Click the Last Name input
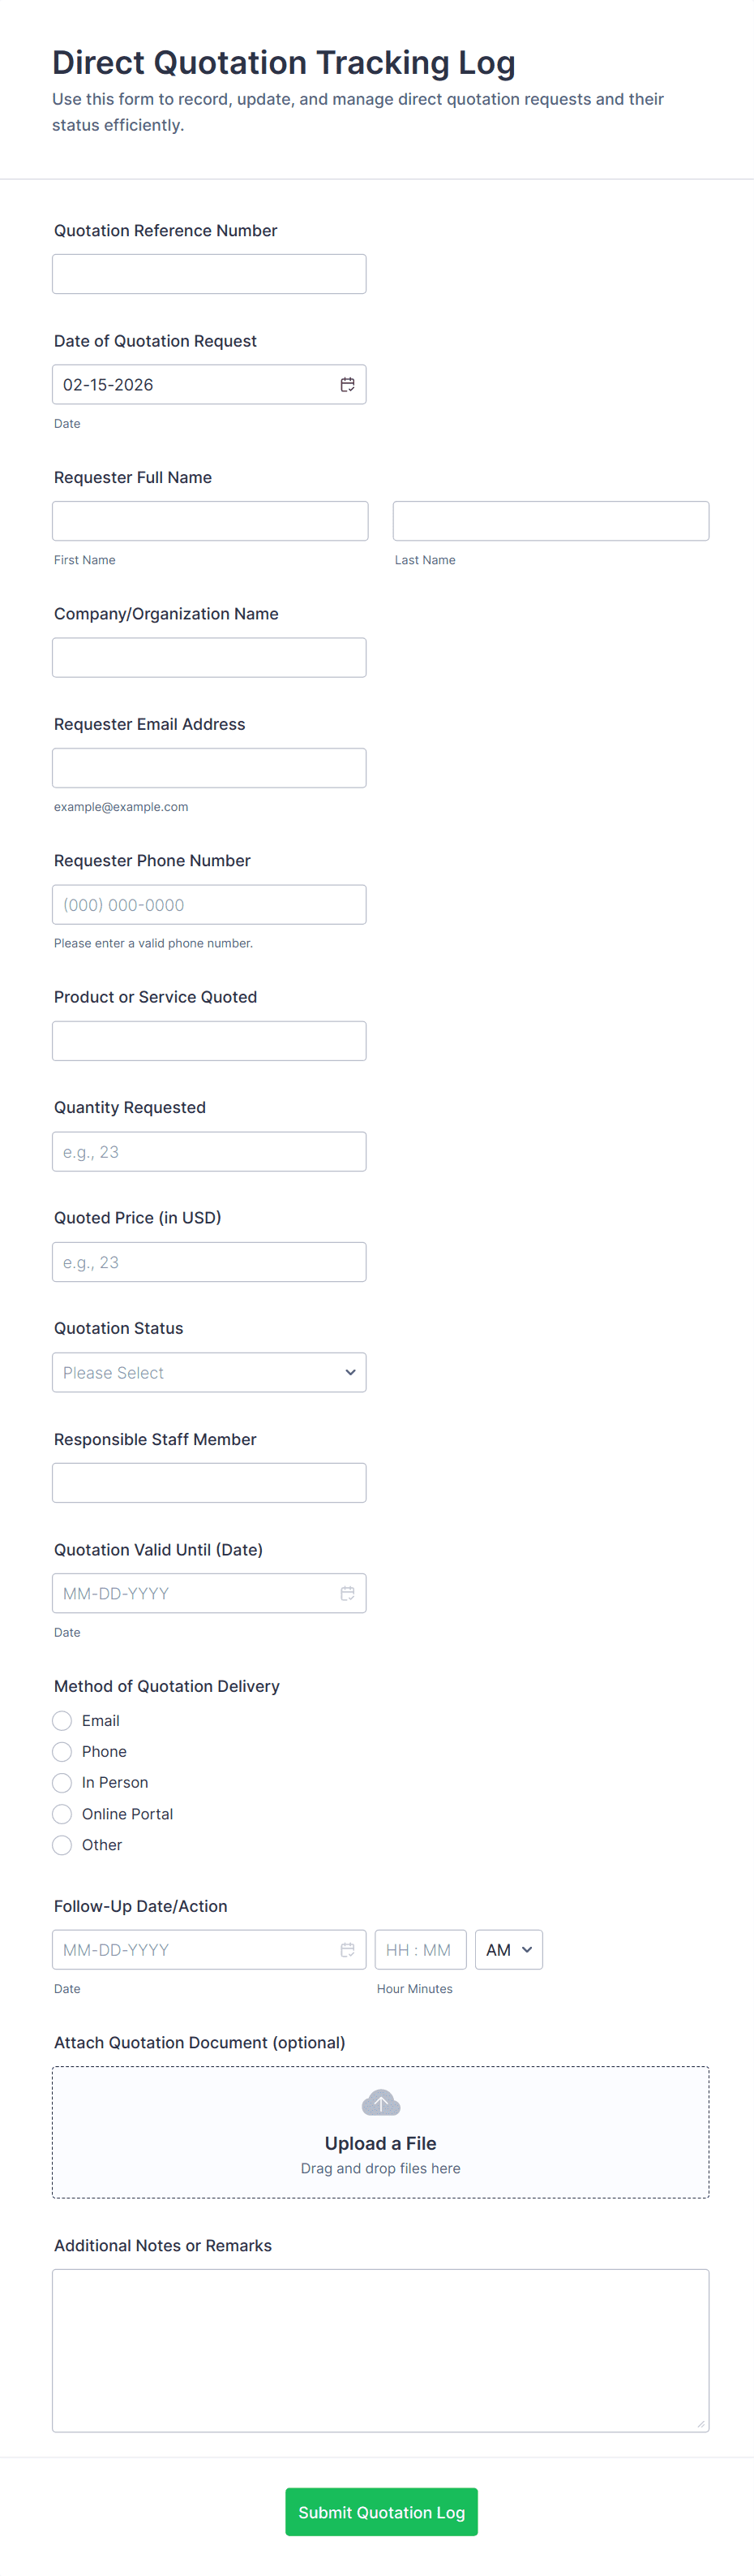The image size is (754, 2576). pyautogui.click(x=551, y=521)
